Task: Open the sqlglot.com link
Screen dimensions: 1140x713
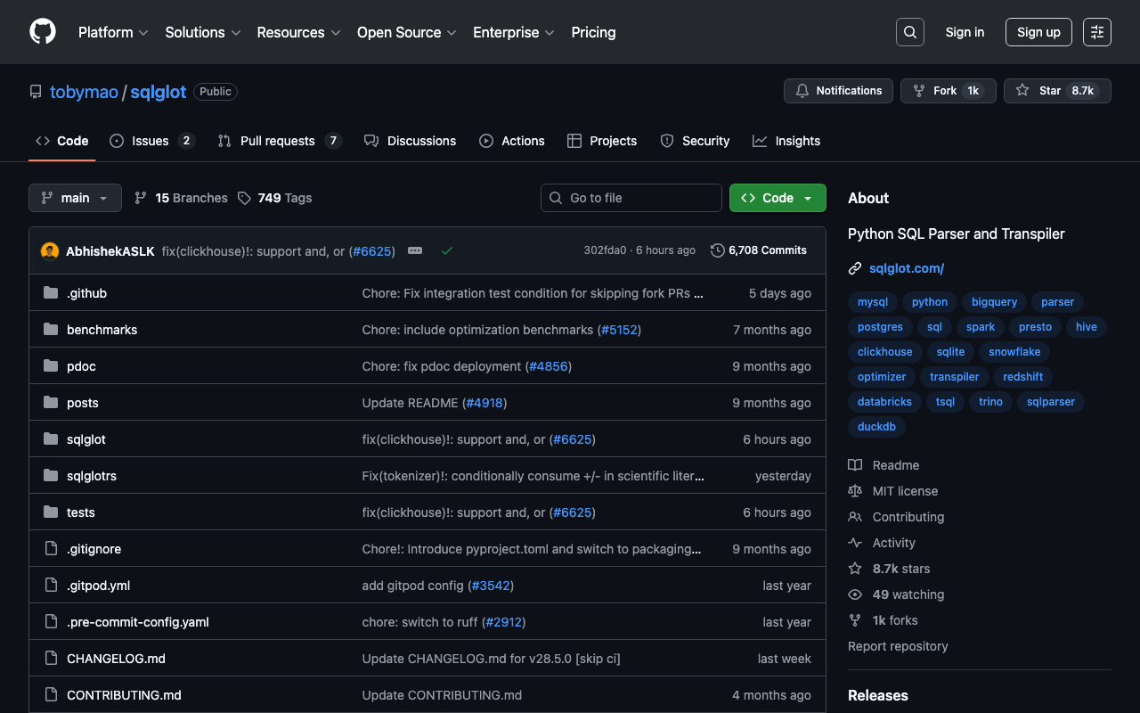Action: click(x=906, y=268)
